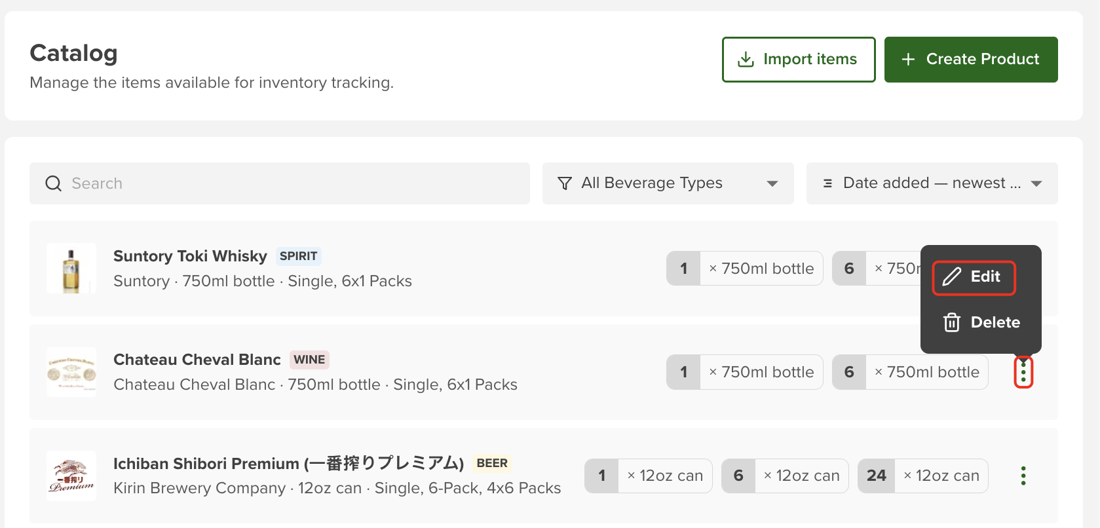
Task: Click the SPIRIT tag on Suntory Toki Whisky
Action: (299, 256)
